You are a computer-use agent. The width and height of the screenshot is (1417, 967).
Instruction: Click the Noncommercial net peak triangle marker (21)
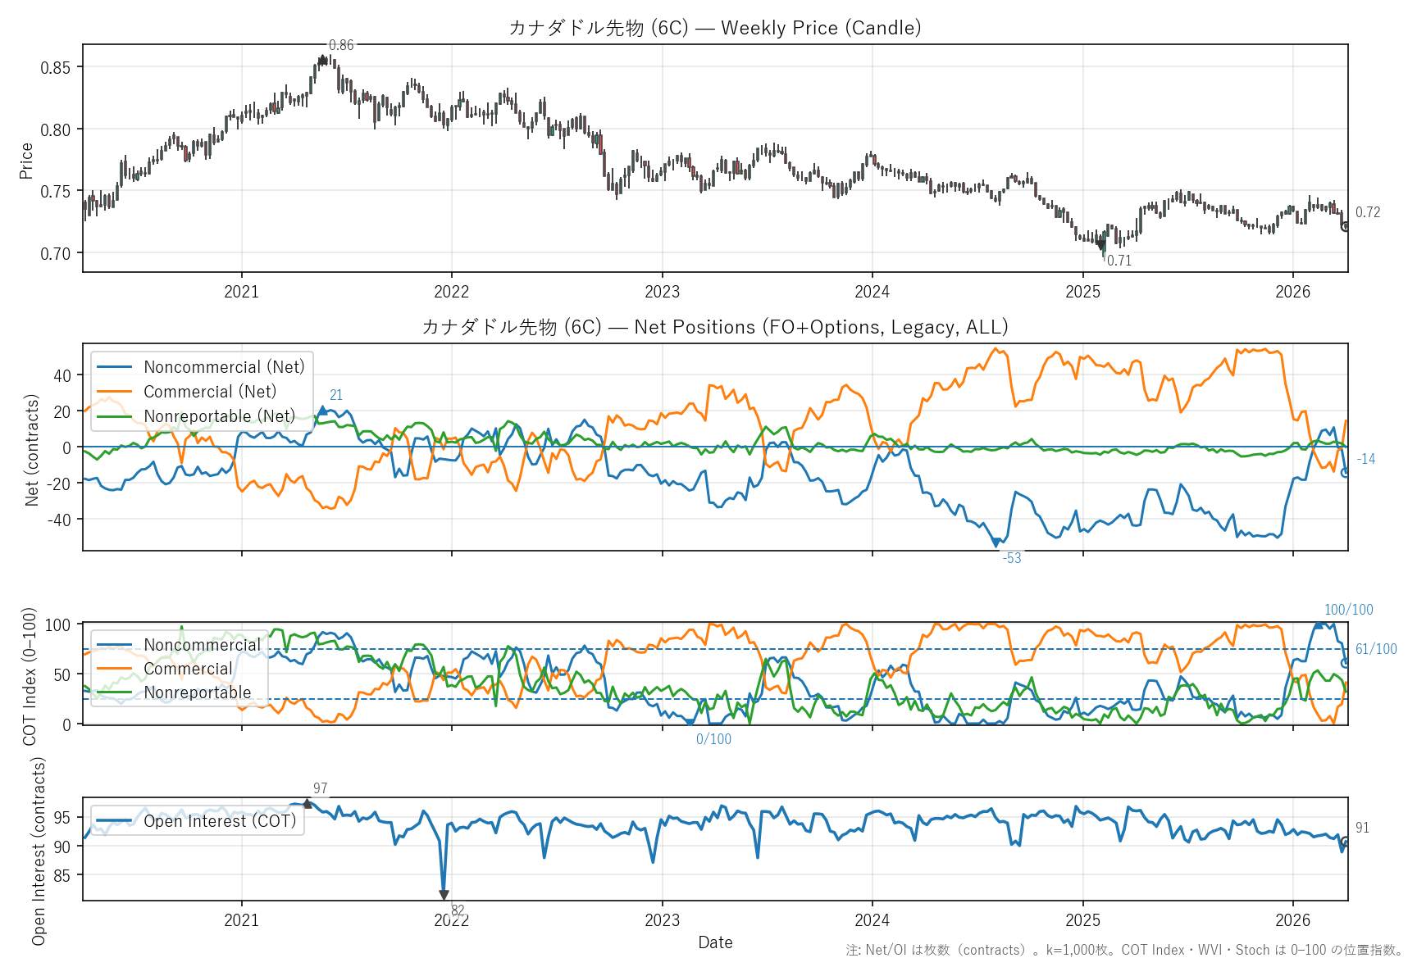(322, 411)
